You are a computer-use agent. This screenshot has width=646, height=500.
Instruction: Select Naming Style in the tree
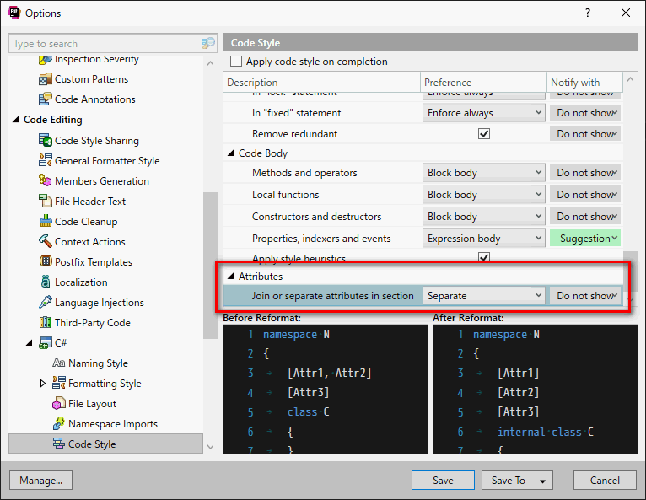click(98, 363)
